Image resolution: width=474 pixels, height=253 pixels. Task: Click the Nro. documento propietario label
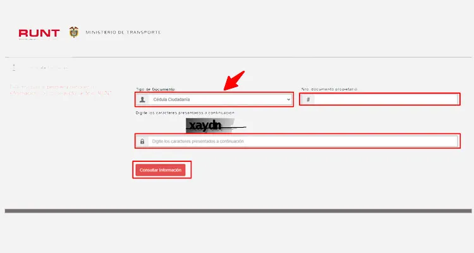[329, 89]
